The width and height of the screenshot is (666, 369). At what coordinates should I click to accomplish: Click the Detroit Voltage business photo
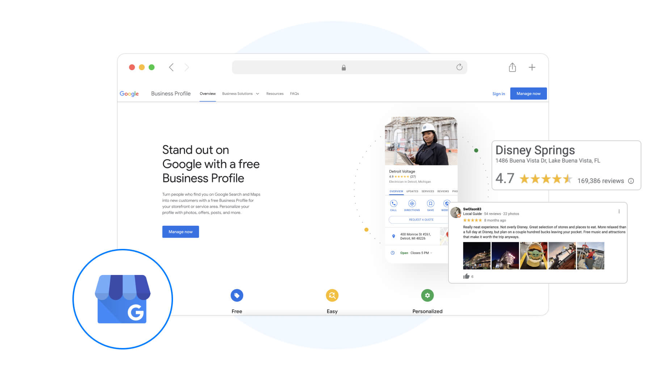(421, 141)
